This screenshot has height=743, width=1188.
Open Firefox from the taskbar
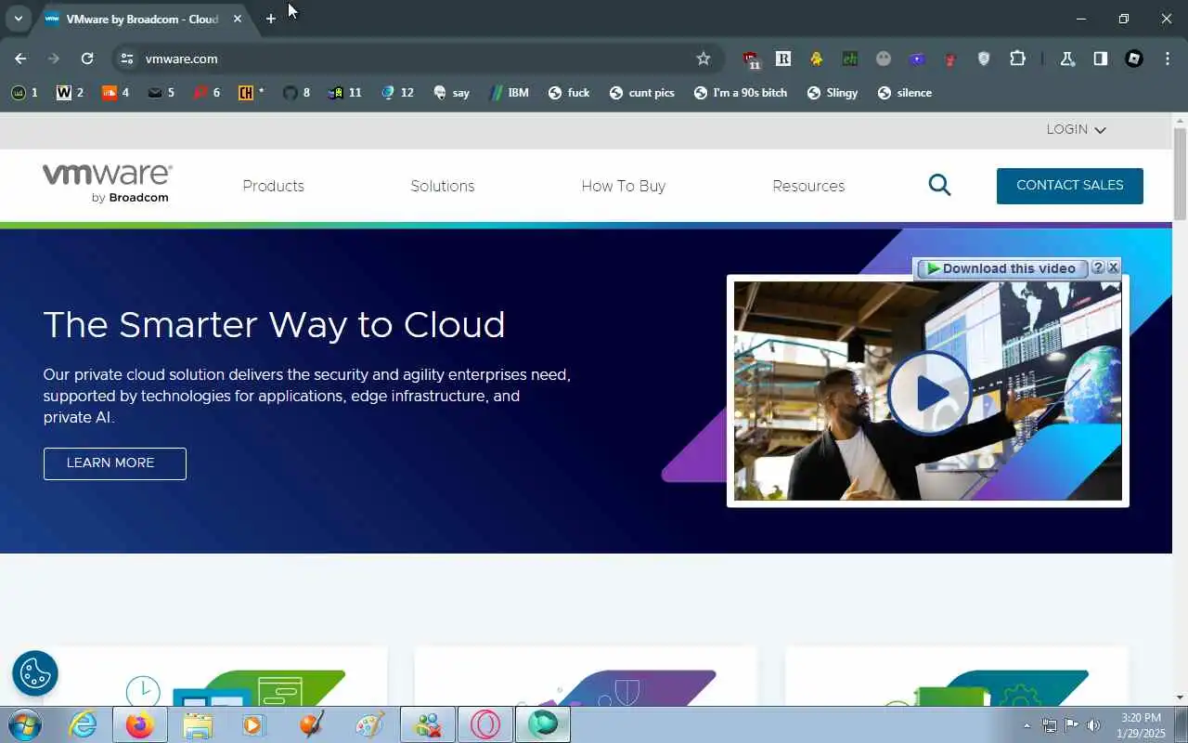pos(140,724)
